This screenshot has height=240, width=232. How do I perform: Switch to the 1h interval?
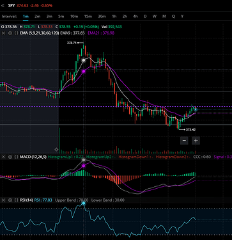pos(114,17)
